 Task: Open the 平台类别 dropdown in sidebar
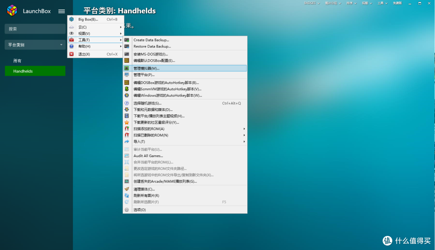coord(35,45)
